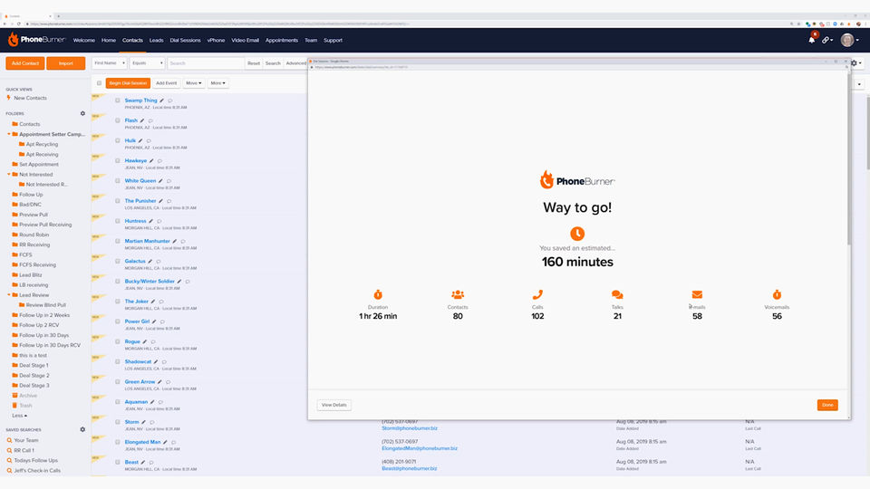
Task: Open the Move dropdown
Action: coord(194,83)
